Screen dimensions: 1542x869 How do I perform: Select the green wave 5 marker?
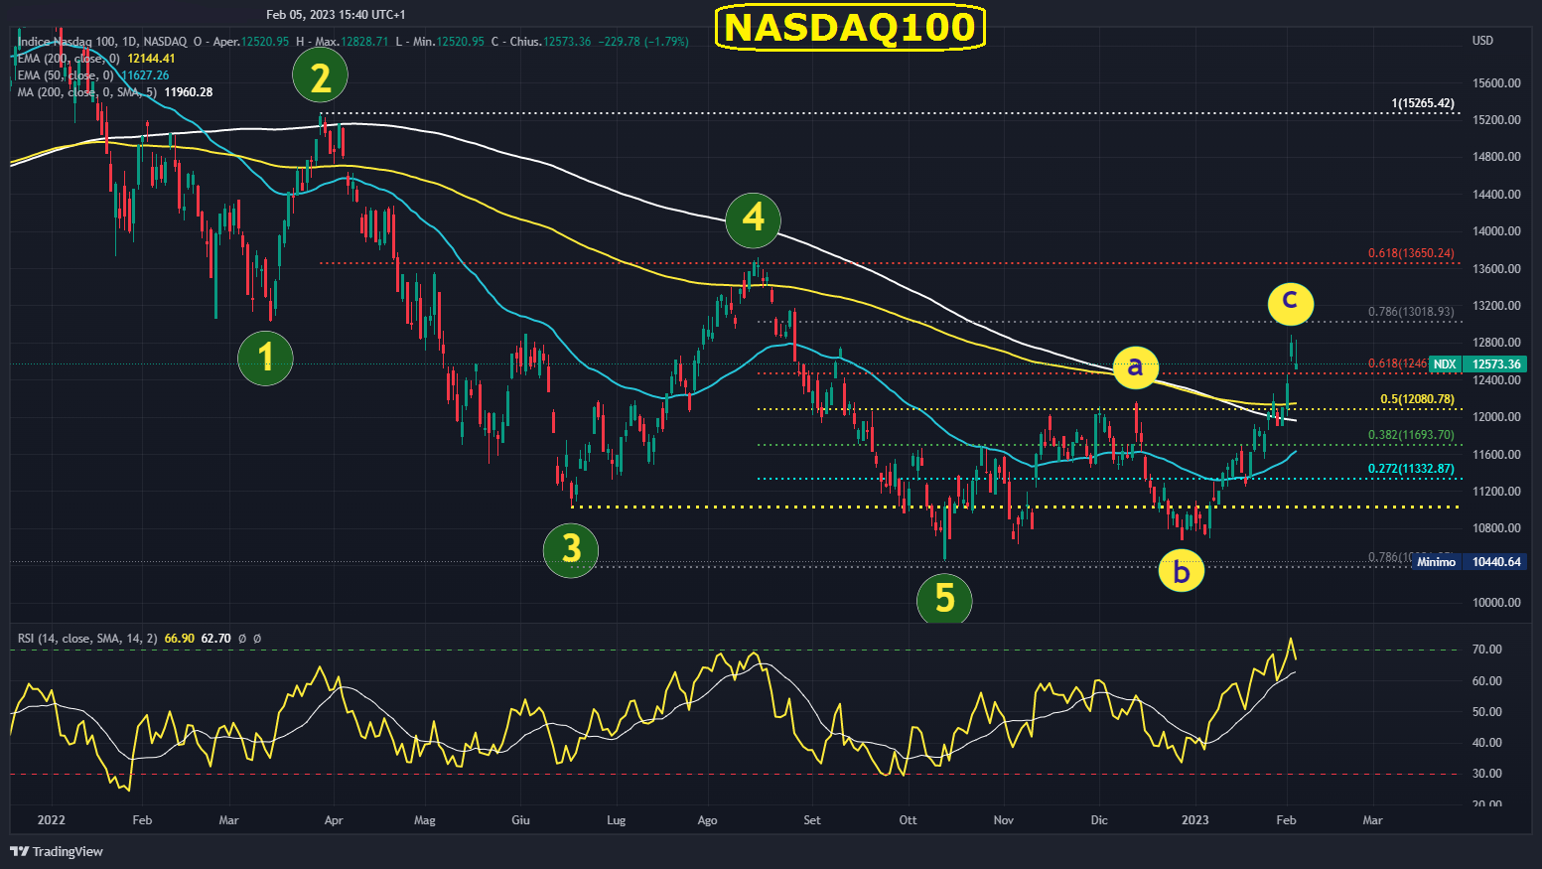(x=944, y=599)
